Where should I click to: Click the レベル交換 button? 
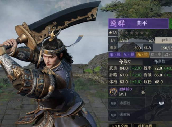[120, 125]
